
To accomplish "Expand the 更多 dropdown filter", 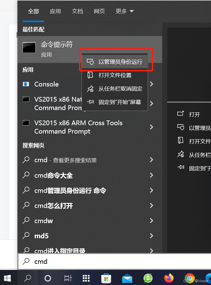I will (125, 11).
